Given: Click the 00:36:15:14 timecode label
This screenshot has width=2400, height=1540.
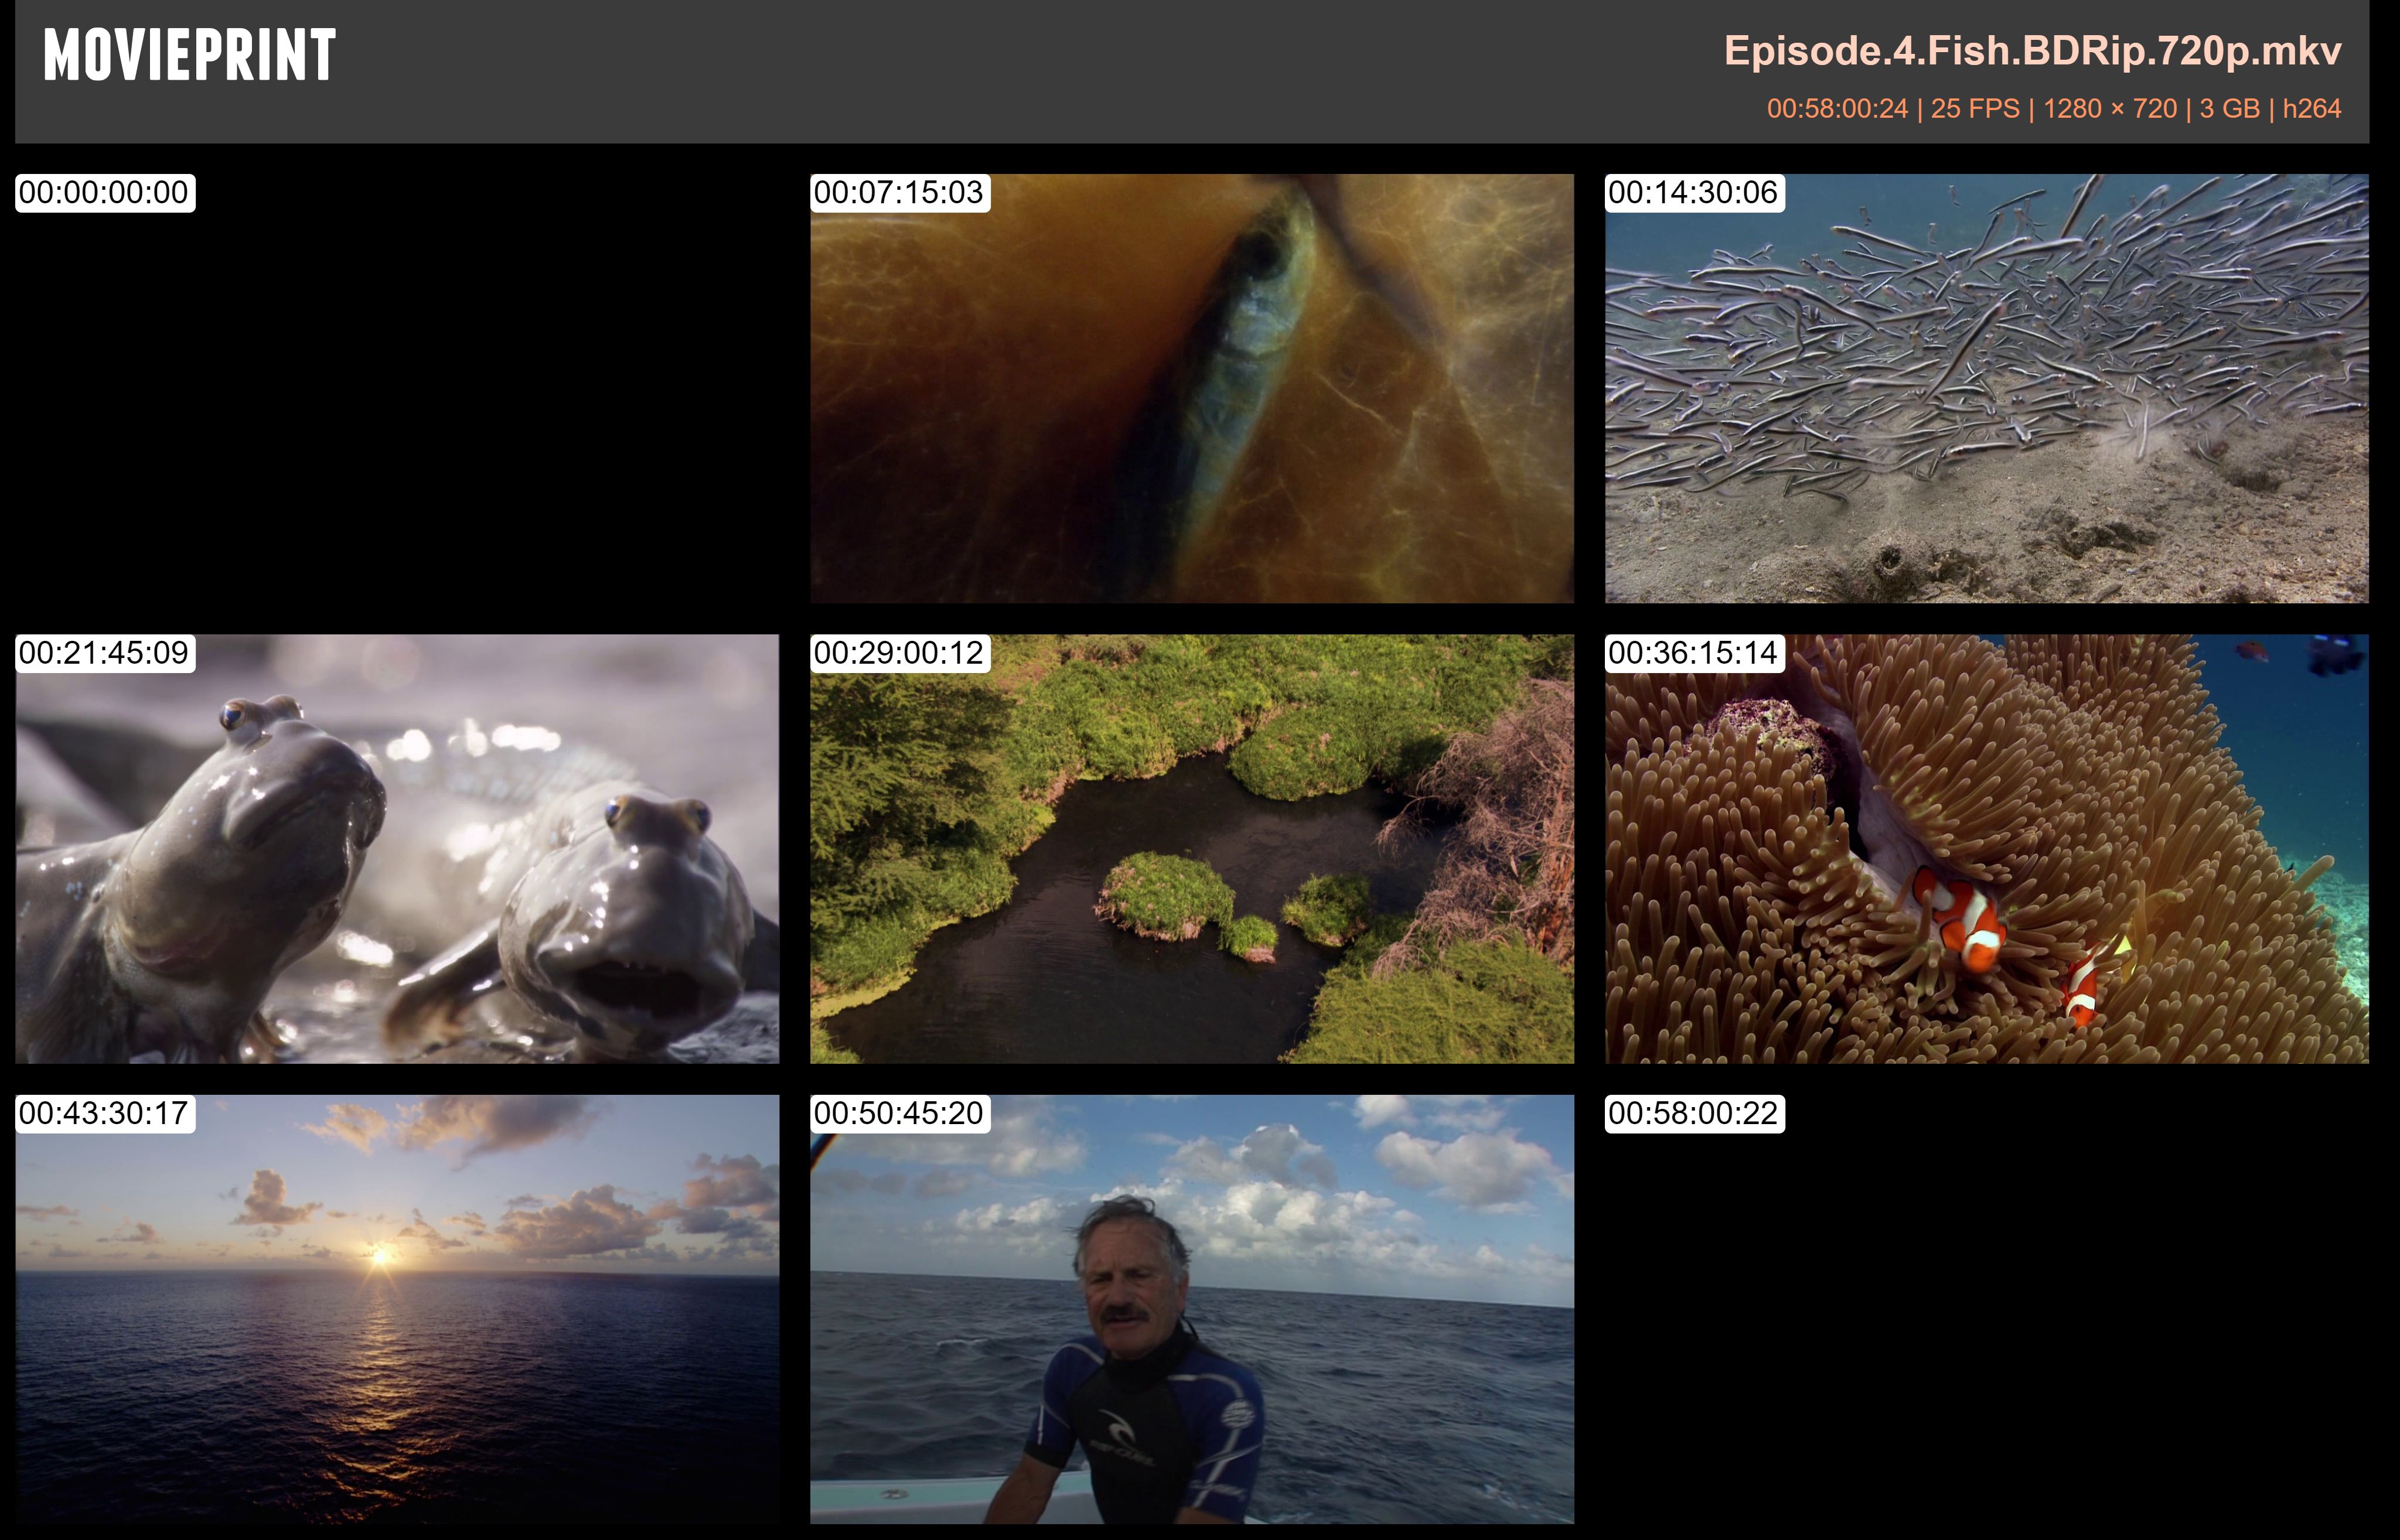Looking at the screenshot, I should [x=1694, y=653].
